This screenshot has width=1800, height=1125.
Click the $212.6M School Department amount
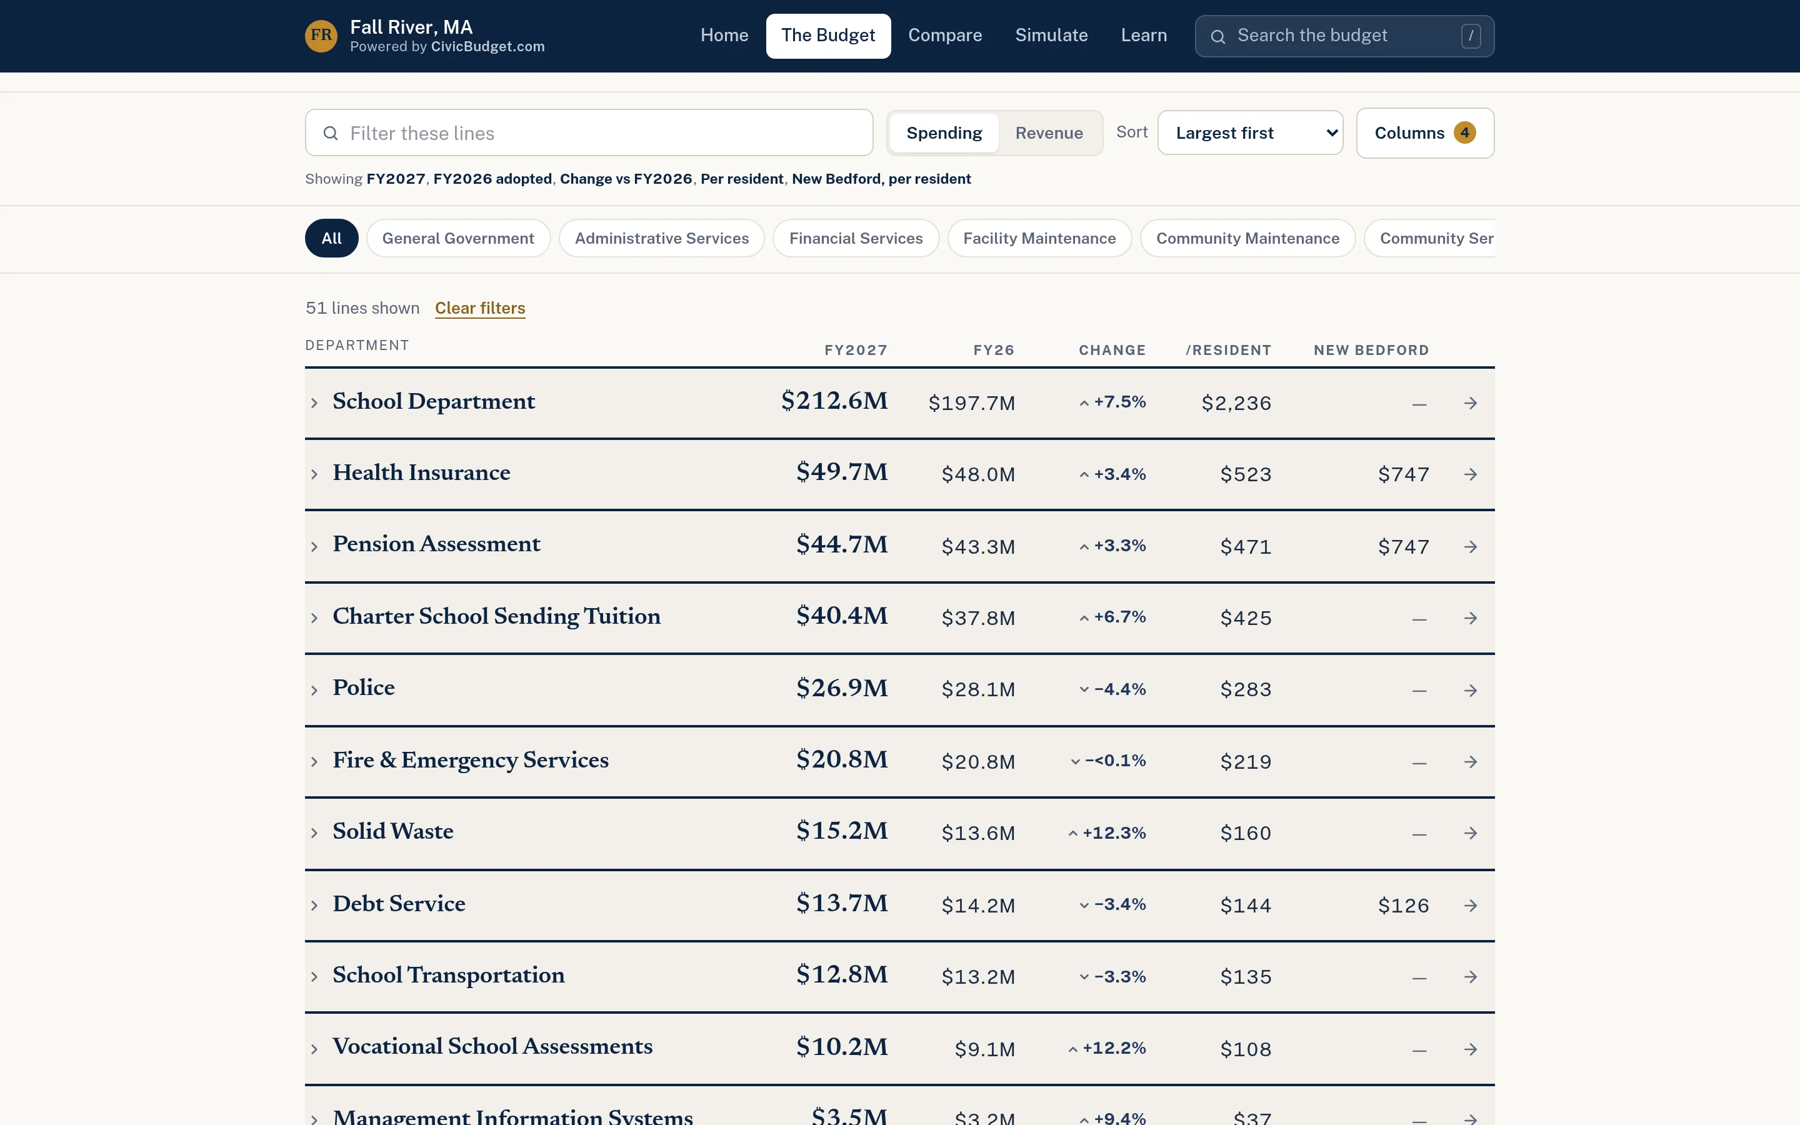click(x=834, y=400)
